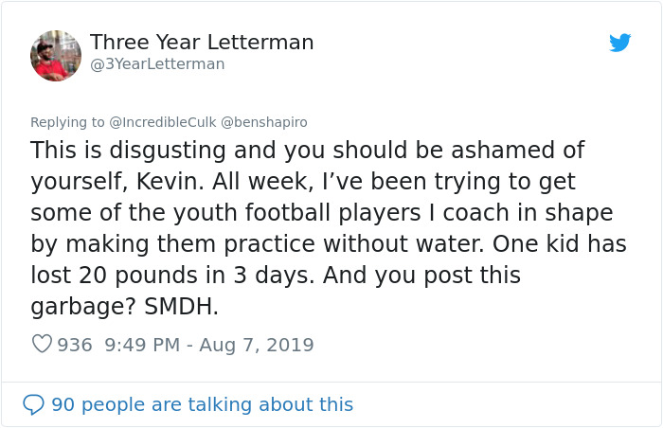
Task: Like the tweet with the heart icon
Action: (x=42, y=345)
